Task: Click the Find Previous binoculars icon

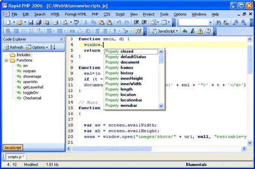Action: [x=236, y=22]
